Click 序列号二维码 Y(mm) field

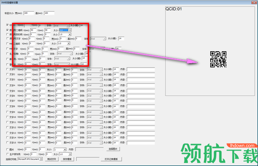(48, 30)
